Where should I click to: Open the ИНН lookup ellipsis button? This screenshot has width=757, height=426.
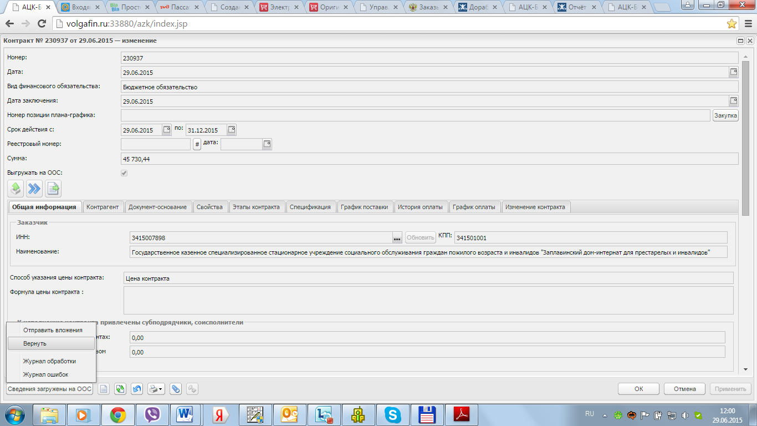397,238
